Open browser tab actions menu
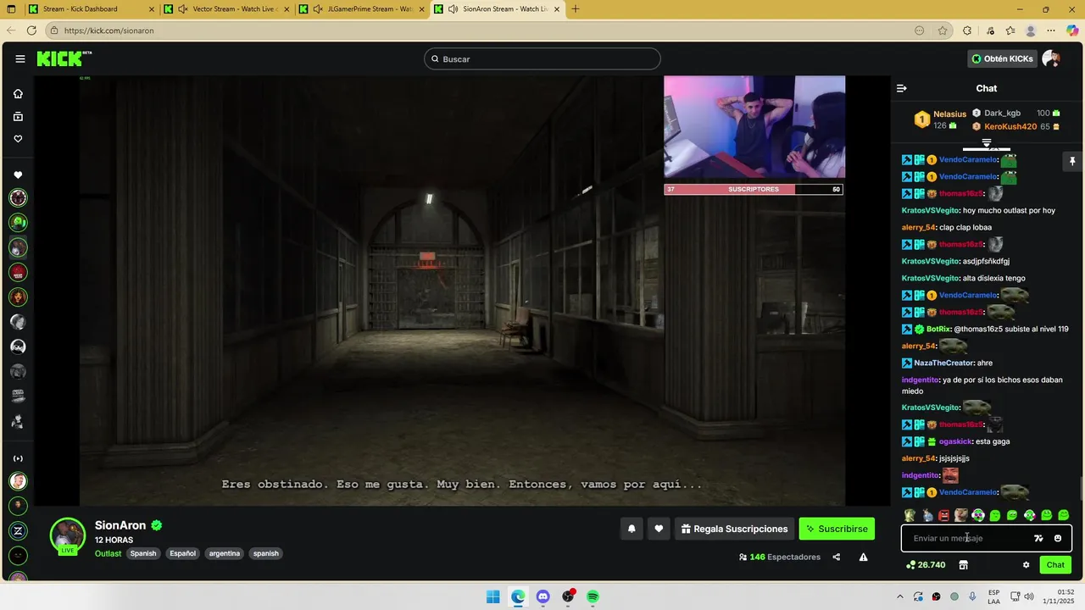Viewport: 1085px width, 610px height. tap(10, 9)
